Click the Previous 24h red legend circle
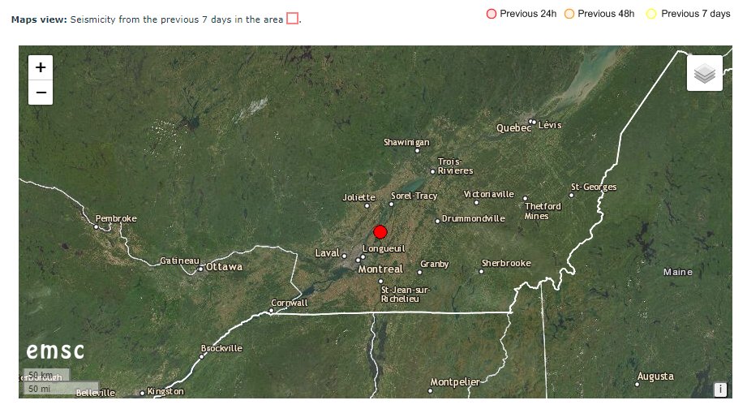Screen dimensions: 747x409 tap(492, 14)
